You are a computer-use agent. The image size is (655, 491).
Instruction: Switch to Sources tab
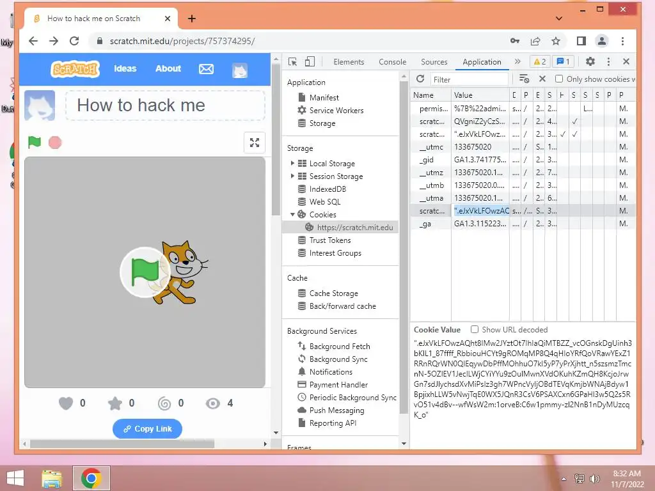[x=434, y=62]
